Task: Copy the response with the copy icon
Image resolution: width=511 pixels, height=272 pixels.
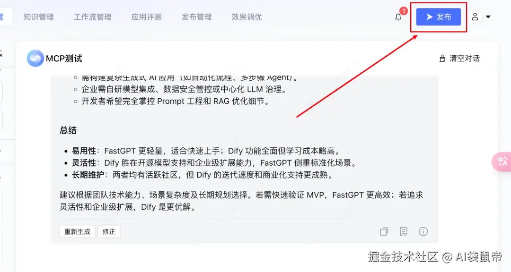Action: (384, 232)
